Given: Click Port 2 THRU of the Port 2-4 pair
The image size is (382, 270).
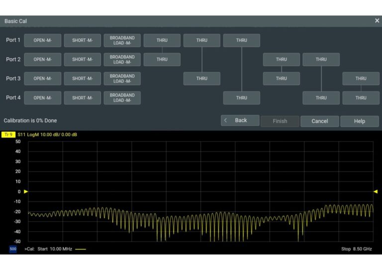Looking at the screenshot, I should coord(321,59).
